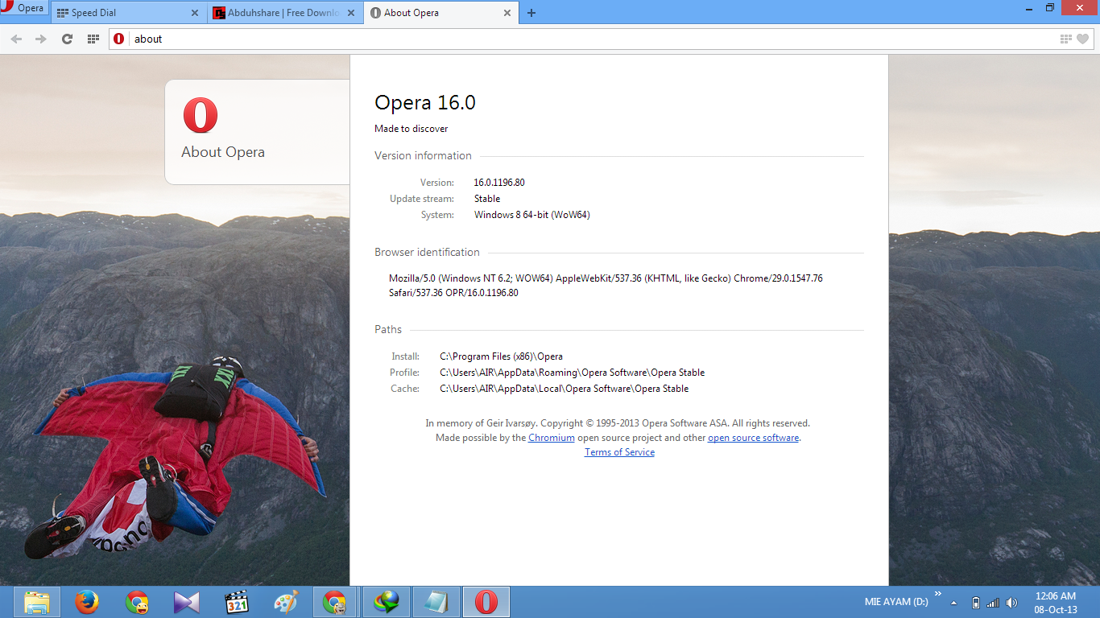
Task: Expand the MIE AYAM toolbar chevron
Action: 937,595
